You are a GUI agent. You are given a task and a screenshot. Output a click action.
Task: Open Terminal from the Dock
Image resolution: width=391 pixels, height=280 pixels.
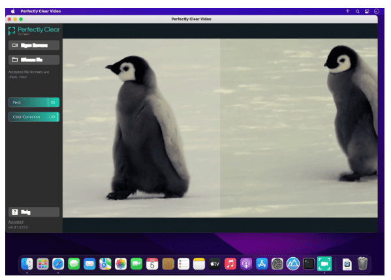(x=309, y=264)
